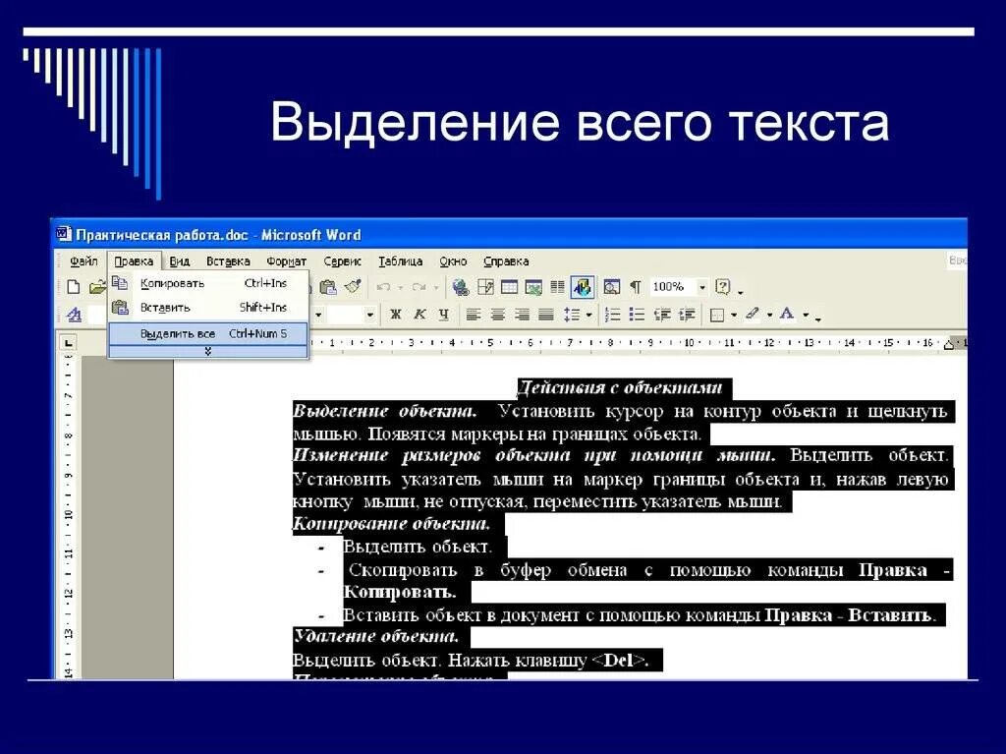Choose Вставить in Правка menu

pyautogui.click(x=208, y=308)
